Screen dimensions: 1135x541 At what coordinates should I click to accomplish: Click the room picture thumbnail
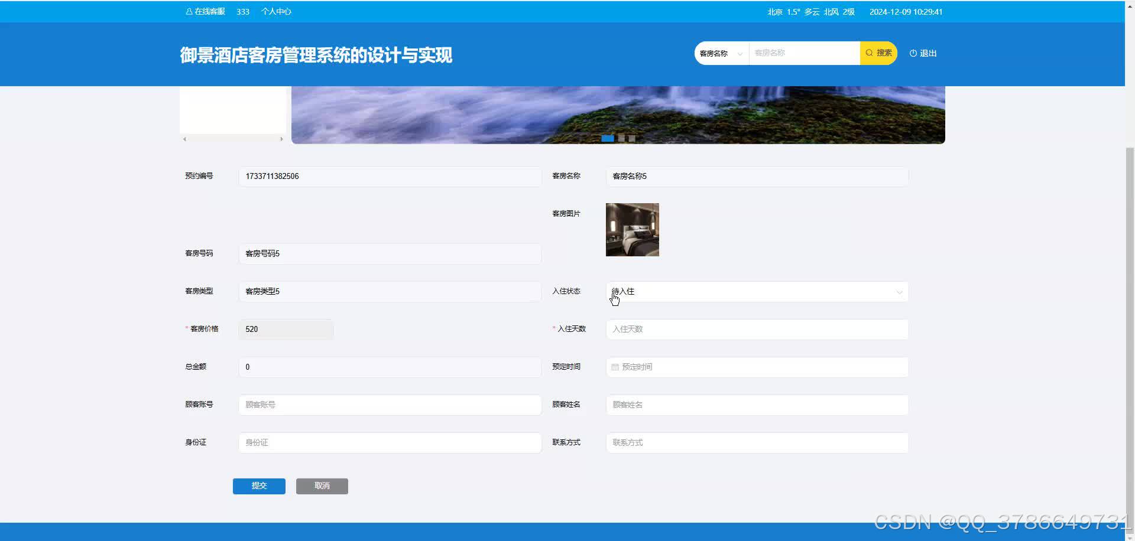pyautogui.click(x=632, y=230)
